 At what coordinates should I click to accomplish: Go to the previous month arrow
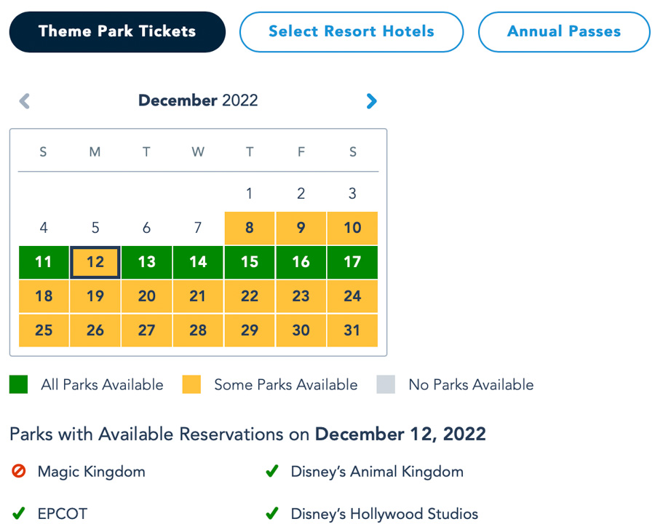point(25,101)
